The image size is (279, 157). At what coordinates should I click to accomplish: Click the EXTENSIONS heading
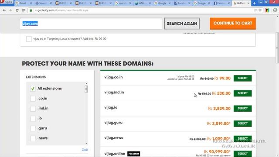(x=36, y=77)
